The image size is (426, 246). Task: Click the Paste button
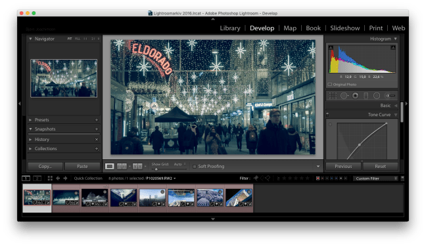82,166
